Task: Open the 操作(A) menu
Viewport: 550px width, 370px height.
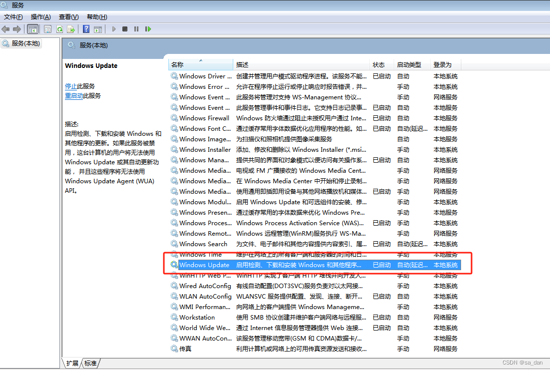Action: (x=40, y=17)
